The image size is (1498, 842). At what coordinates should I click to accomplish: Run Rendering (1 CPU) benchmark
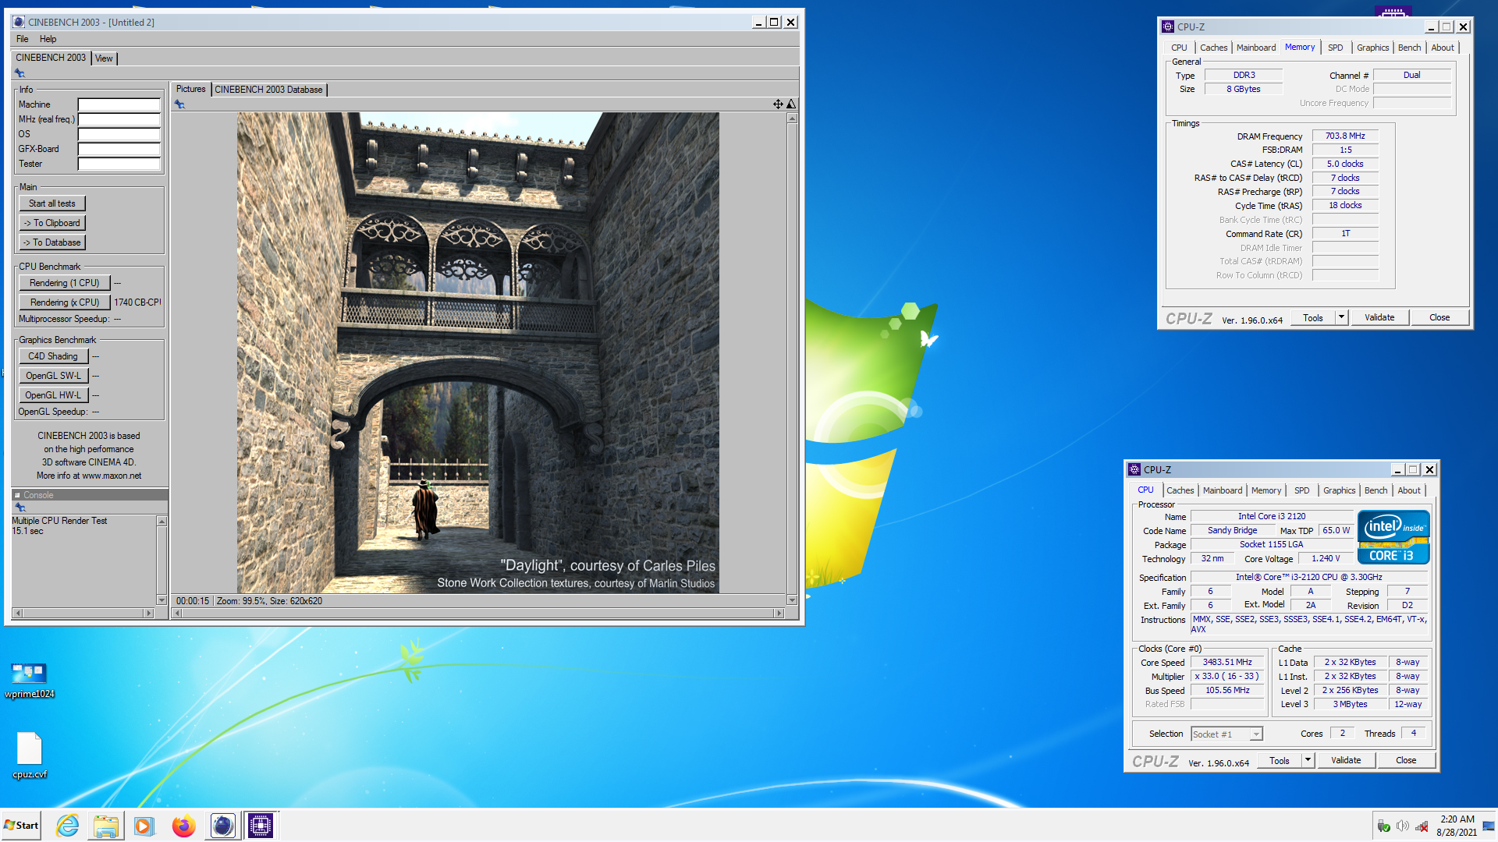click(x=65, y=283)
